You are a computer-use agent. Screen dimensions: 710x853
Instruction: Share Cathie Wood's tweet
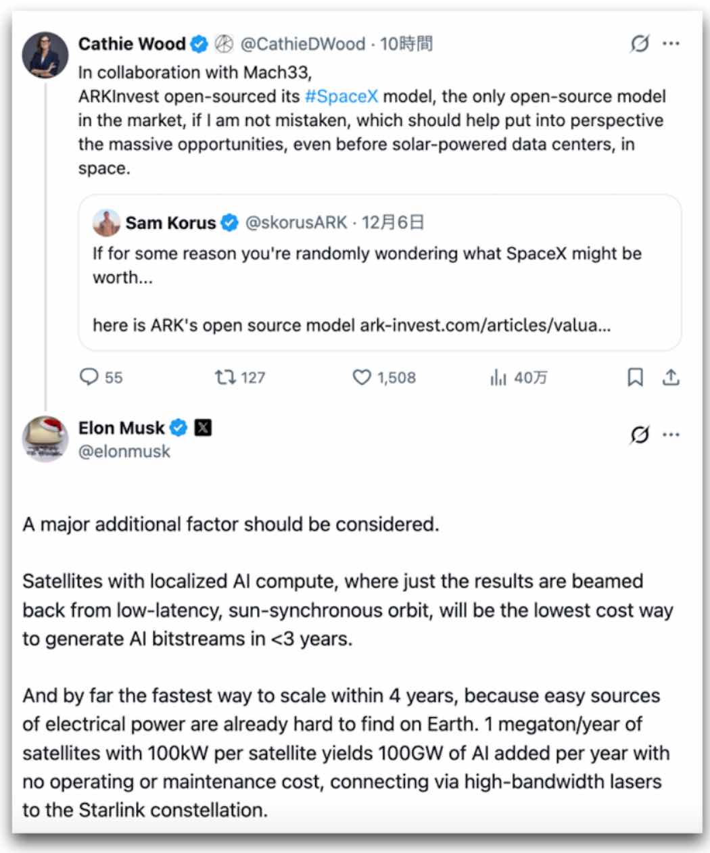pos(671,378)
